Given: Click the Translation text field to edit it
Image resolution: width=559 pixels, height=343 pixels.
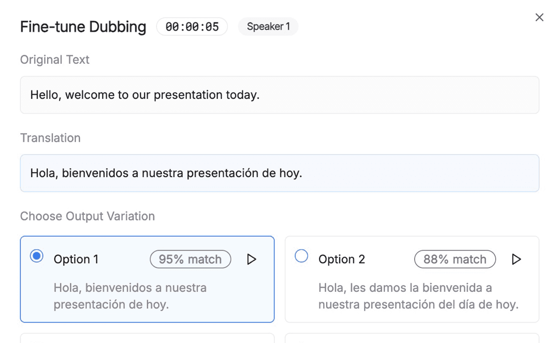Looking at the screenshot, I should click(x=279, y=173).
